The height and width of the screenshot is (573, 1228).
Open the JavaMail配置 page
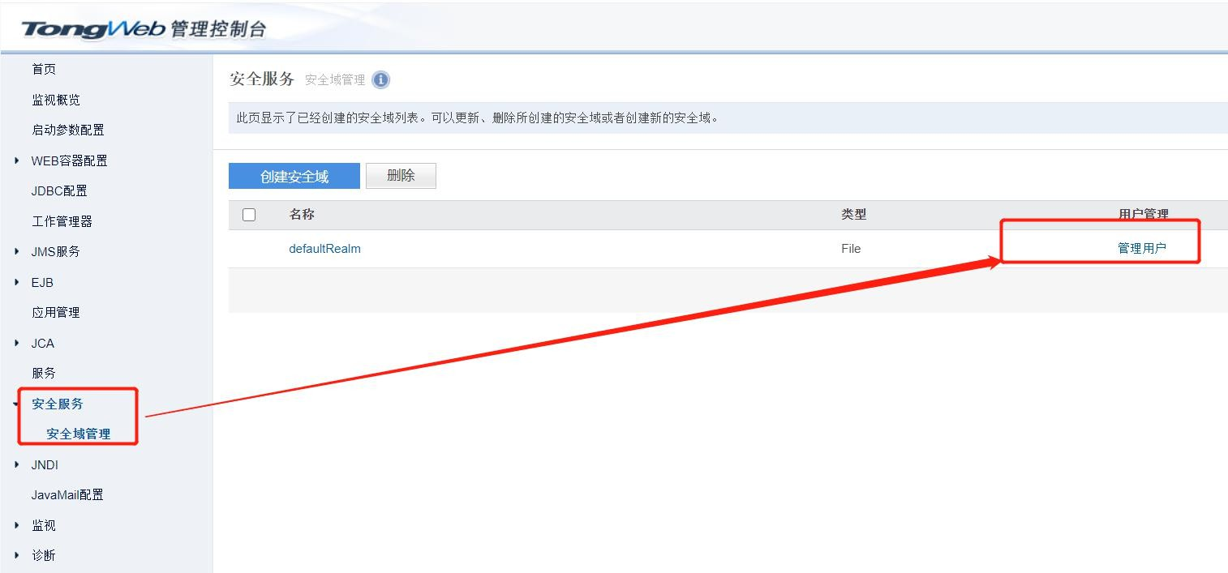tap(67, 494)
